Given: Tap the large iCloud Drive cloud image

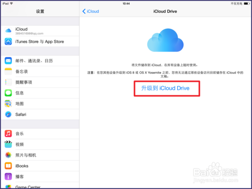Looking at the screenshot, I should point(165,40).
